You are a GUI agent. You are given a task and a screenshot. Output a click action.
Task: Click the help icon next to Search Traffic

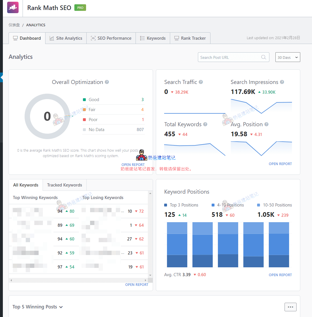click(201, 82)
